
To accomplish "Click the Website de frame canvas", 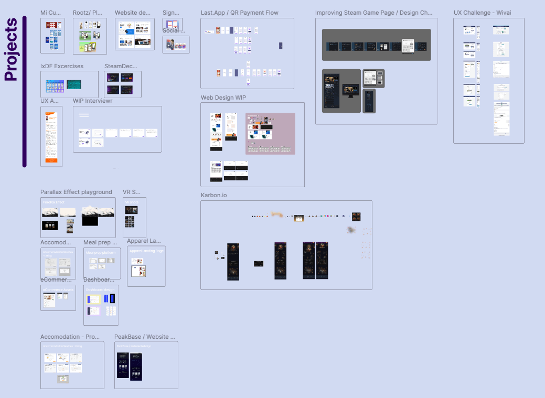I will pyautogui.click(x=134, y=34).
